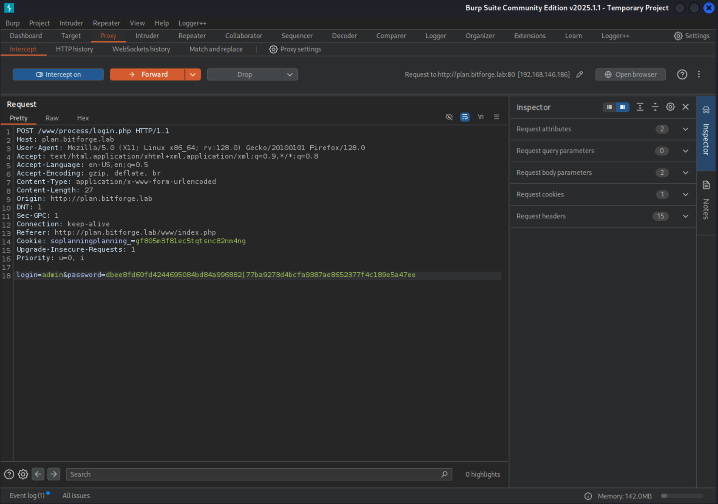Screen dimensions: 718x504
Task: Toggle the show newline \n characters button
Action: coord(480,117)
